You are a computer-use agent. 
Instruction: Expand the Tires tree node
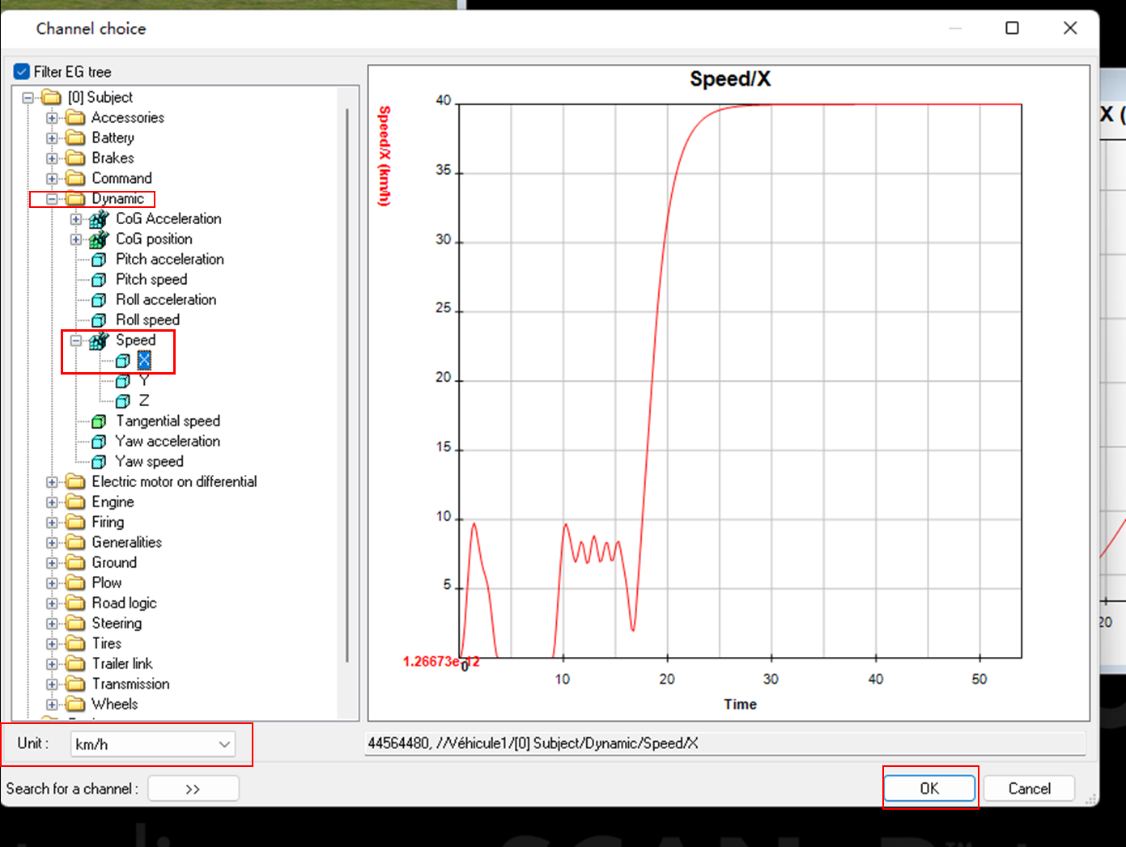52,644
